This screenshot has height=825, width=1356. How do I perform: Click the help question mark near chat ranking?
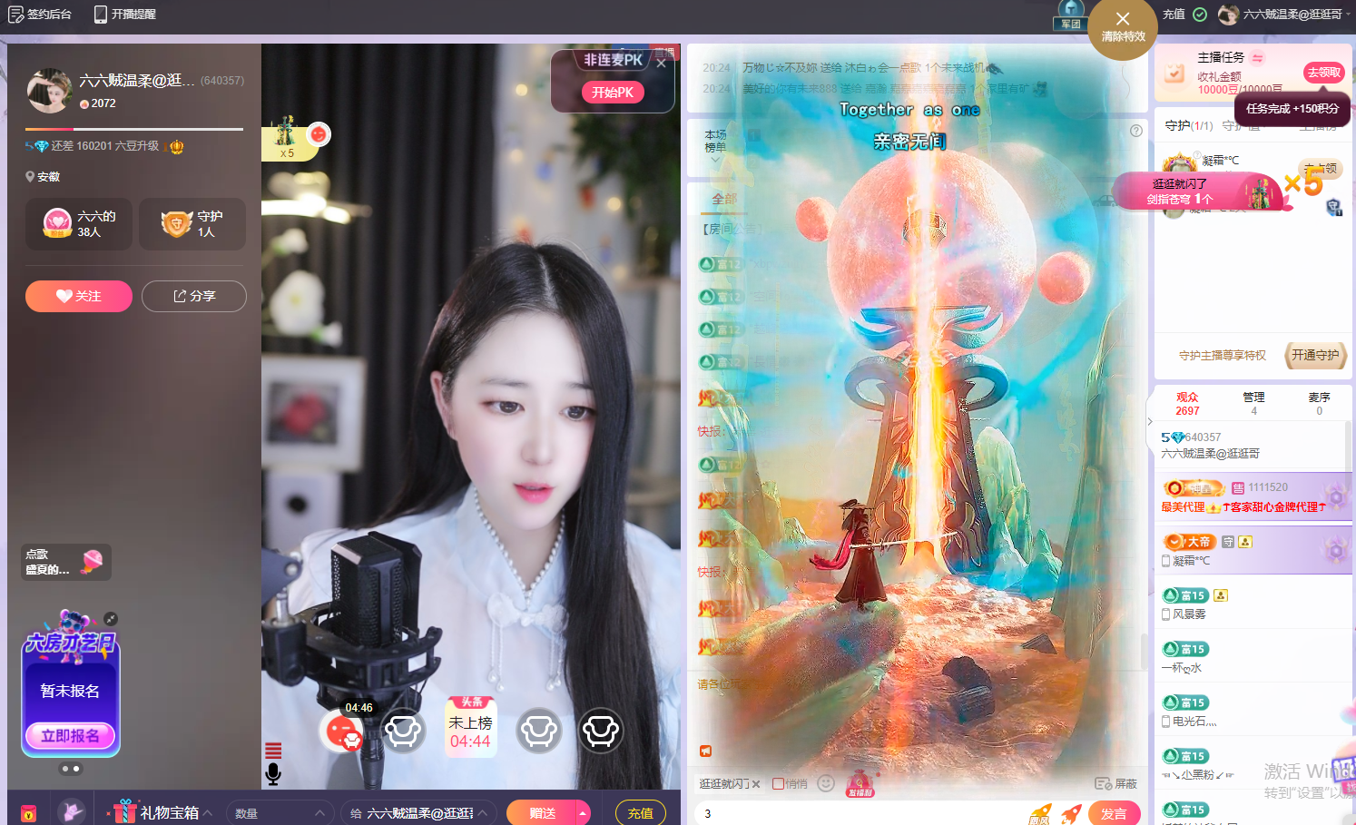(1135, 131)
